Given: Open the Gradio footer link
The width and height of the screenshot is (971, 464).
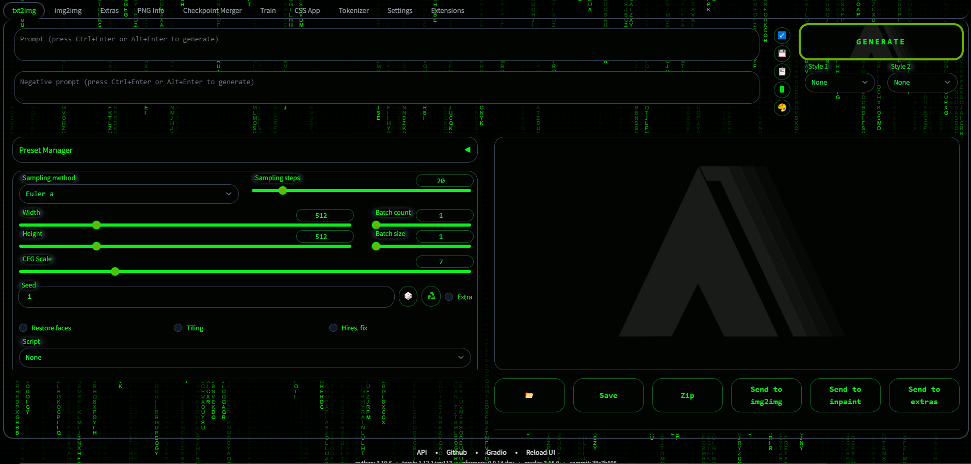Looking at the screenshot, I should click(x=496, y=452).
